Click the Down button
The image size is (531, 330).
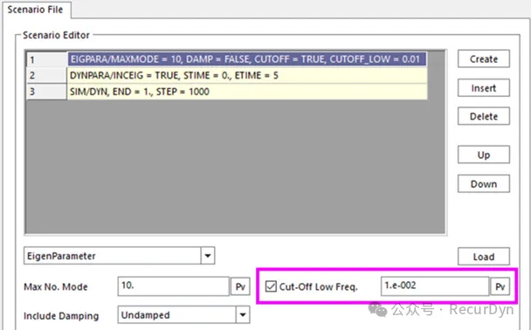click(484, 184)
